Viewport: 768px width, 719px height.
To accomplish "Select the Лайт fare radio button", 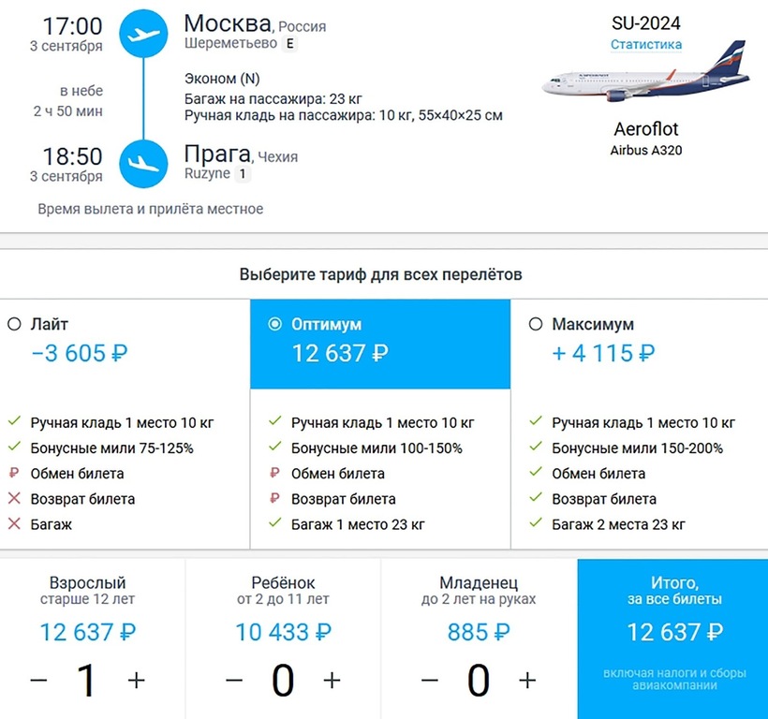I will (x=14, y=325).
